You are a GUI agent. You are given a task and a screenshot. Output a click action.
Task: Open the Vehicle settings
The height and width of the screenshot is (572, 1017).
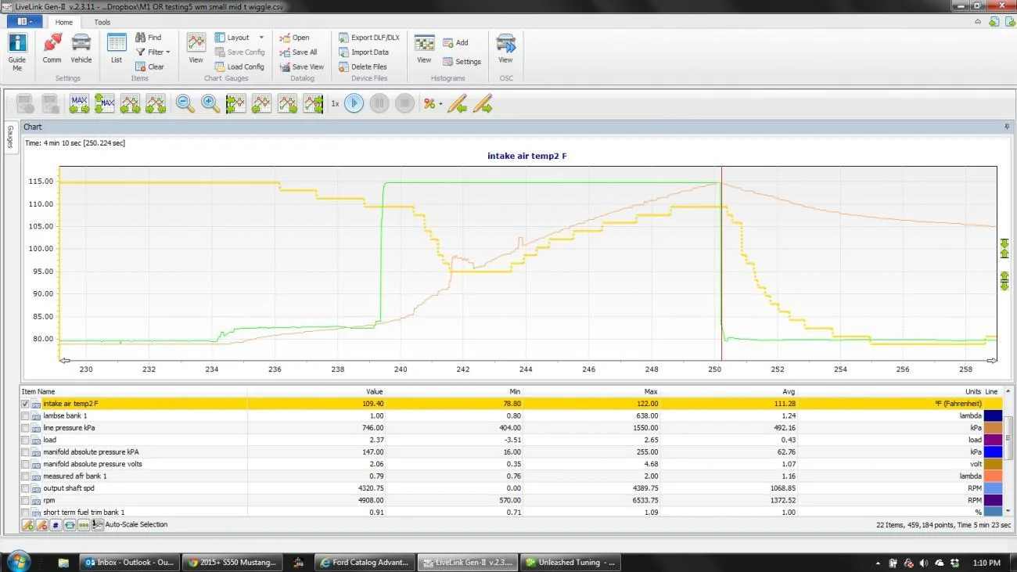[x=81, y=49]
